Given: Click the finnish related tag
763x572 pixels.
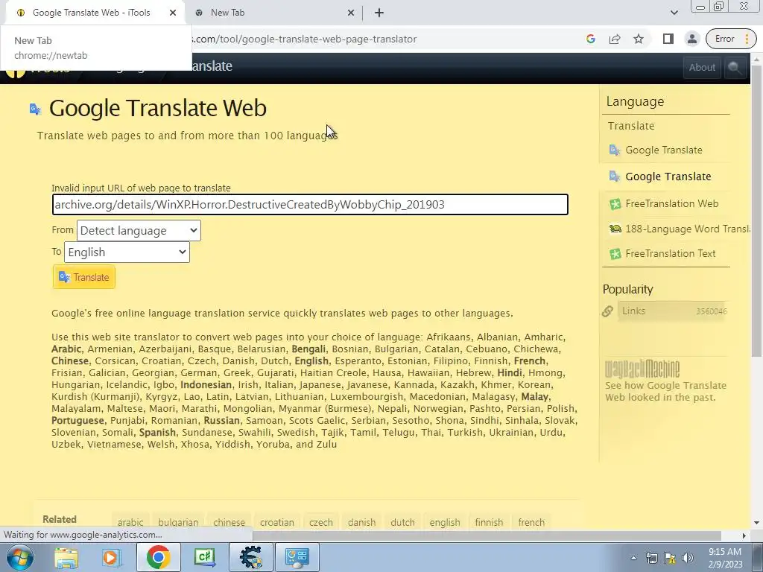Looking at the screenshot, I should [x=489, y=522].
